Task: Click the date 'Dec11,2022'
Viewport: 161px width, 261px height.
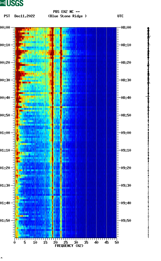Action: click(24, 16)
